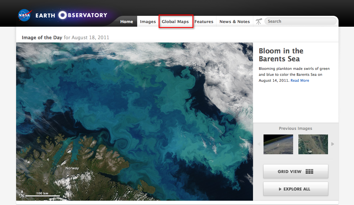
Task: Open the Earth-limb previous image thumbnail
Action: (278, 144)
